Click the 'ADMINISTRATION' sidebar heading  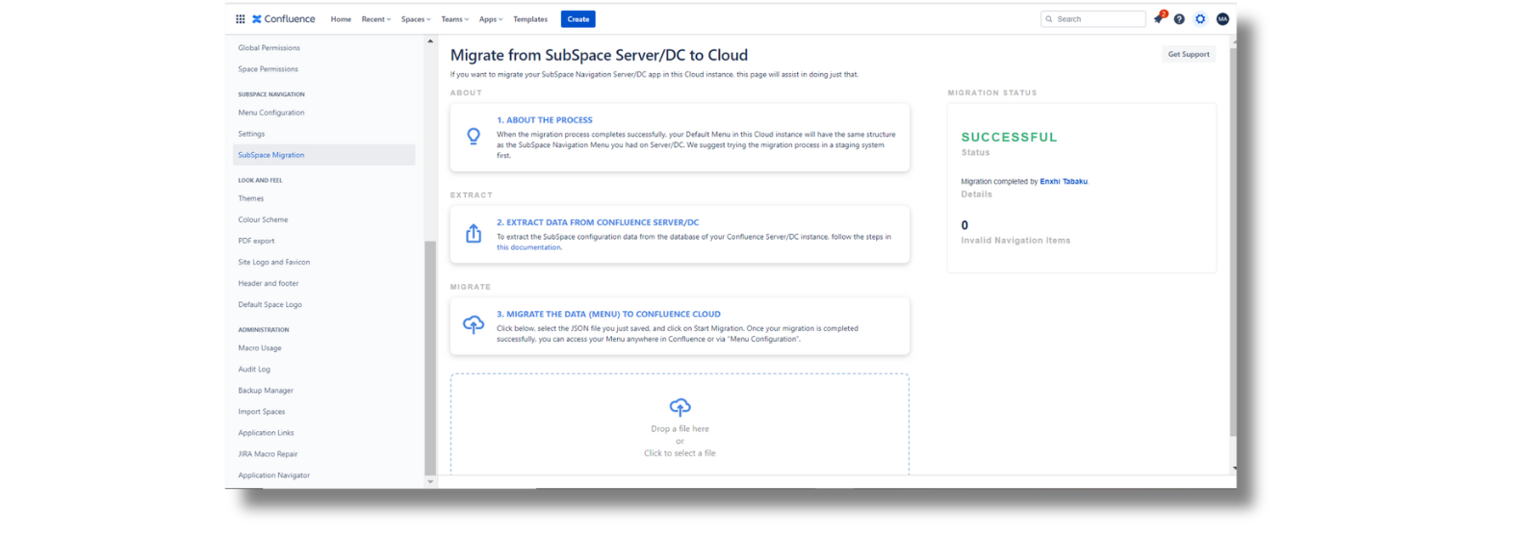pos(264,330)
